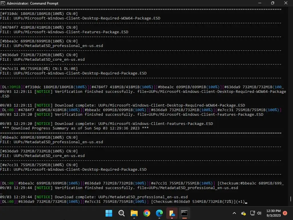Click the [#e7cc31 0B/755MiB(0%) CN:1 DL:0B] line

39,69
